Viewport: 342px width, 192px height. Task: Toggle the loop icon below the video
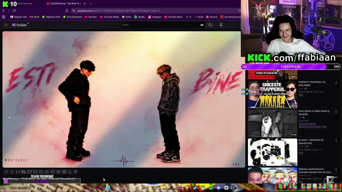tap(6, 172)
